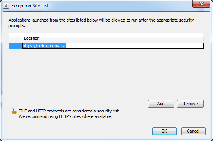Add a new site to the list
Viewport: 213px width, 141px height.
tap(161, 104)
